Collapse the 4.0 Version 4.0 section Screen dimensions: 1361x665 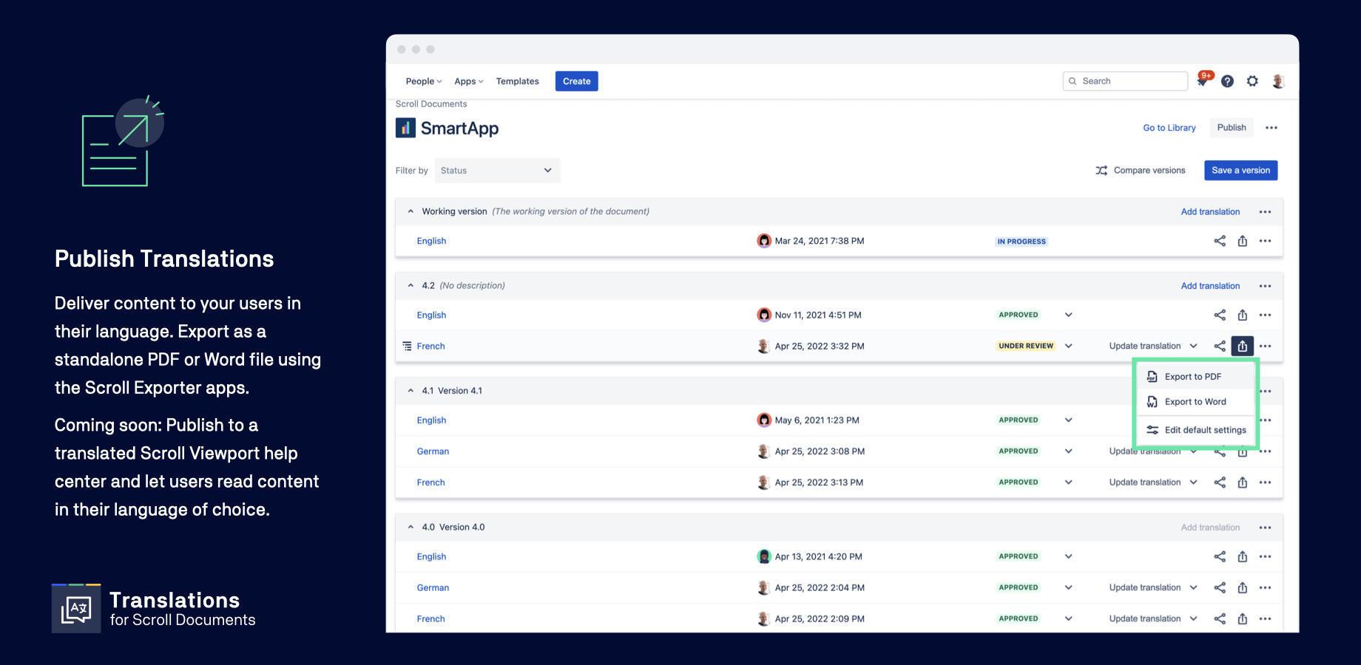[x=411, y=527]
